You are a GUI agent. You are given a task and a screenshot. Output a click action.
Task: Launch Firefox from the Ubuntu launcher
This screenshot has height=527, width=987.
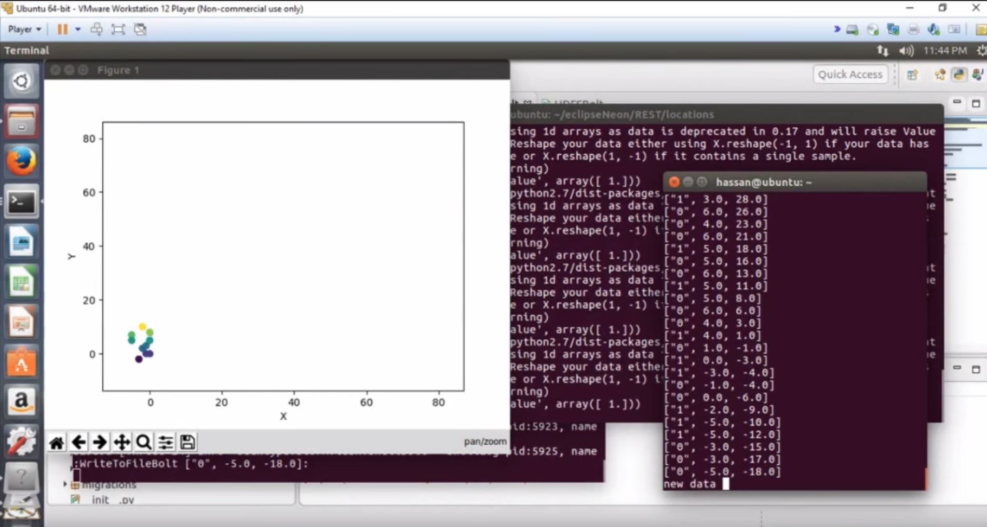pyautogui.click(x=22, y=160)
